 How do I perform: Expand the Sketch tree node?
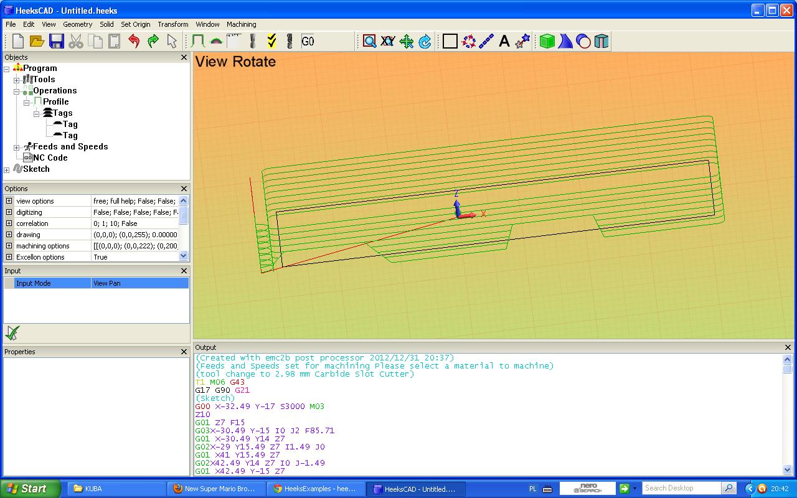tap(7, 169)
